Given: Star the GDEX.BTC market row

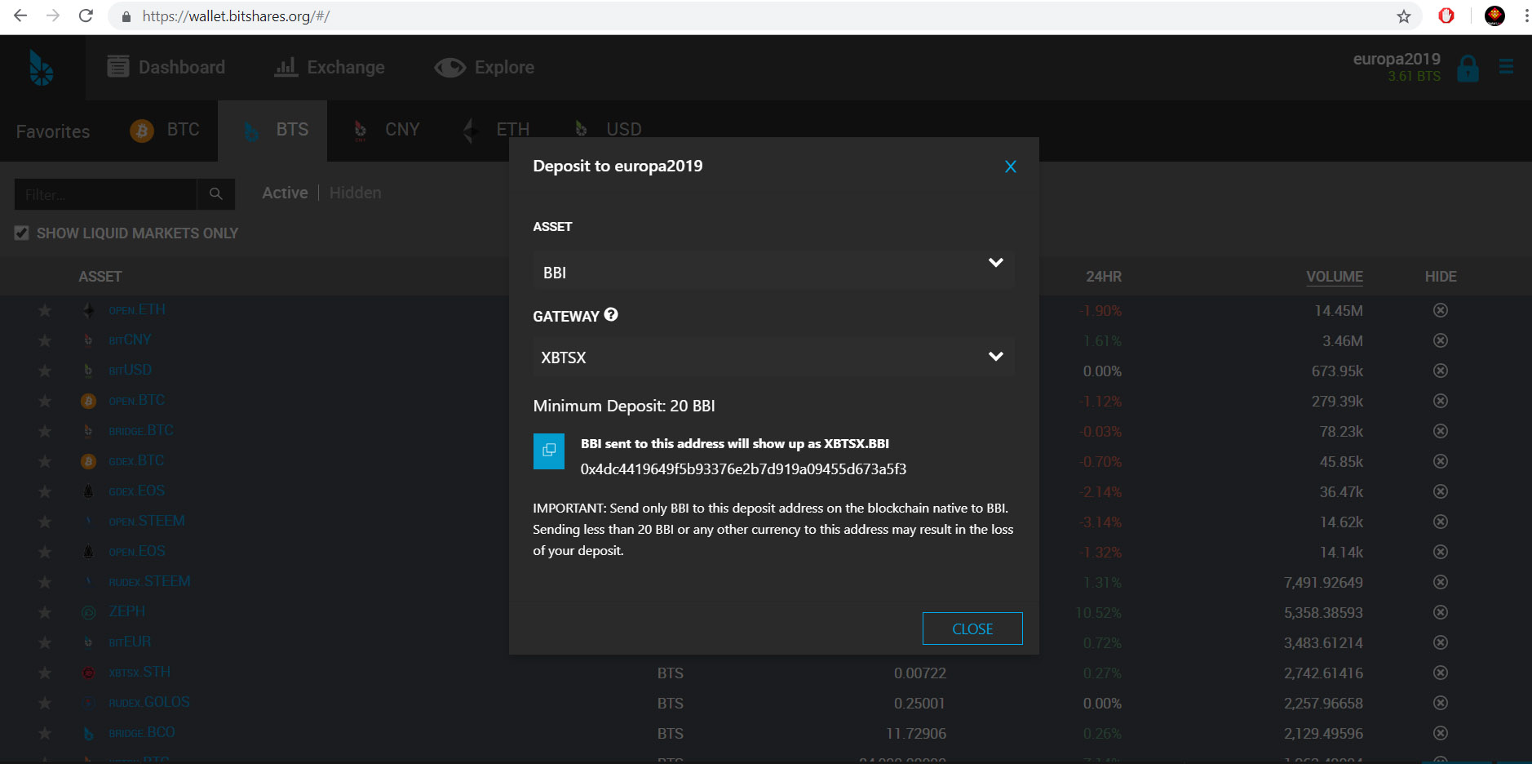Looking at the screenshot, I should (x=45, y=461).
